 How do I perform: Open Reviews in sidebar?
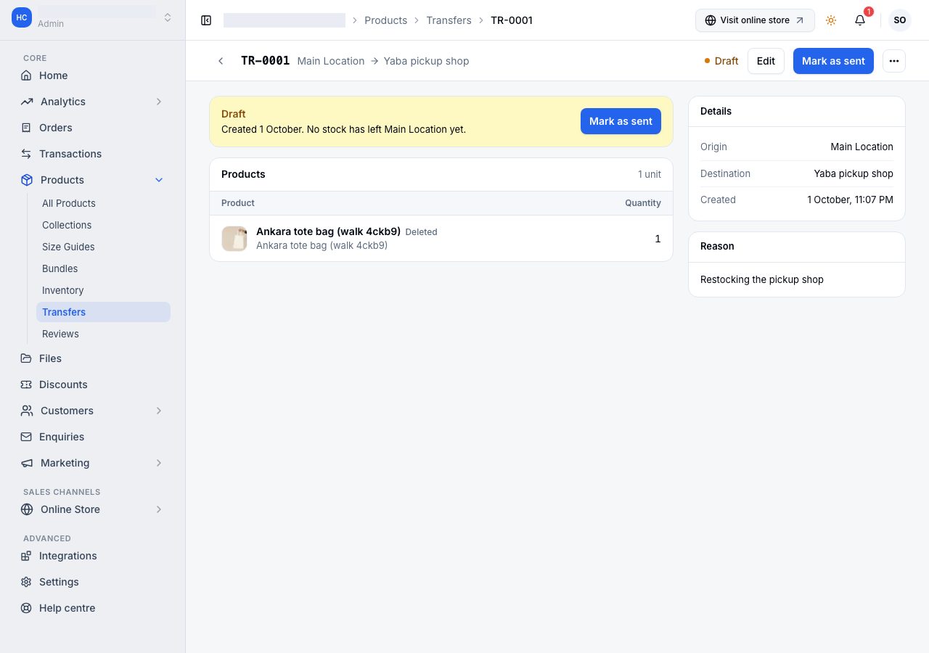[x=103, y=334]
